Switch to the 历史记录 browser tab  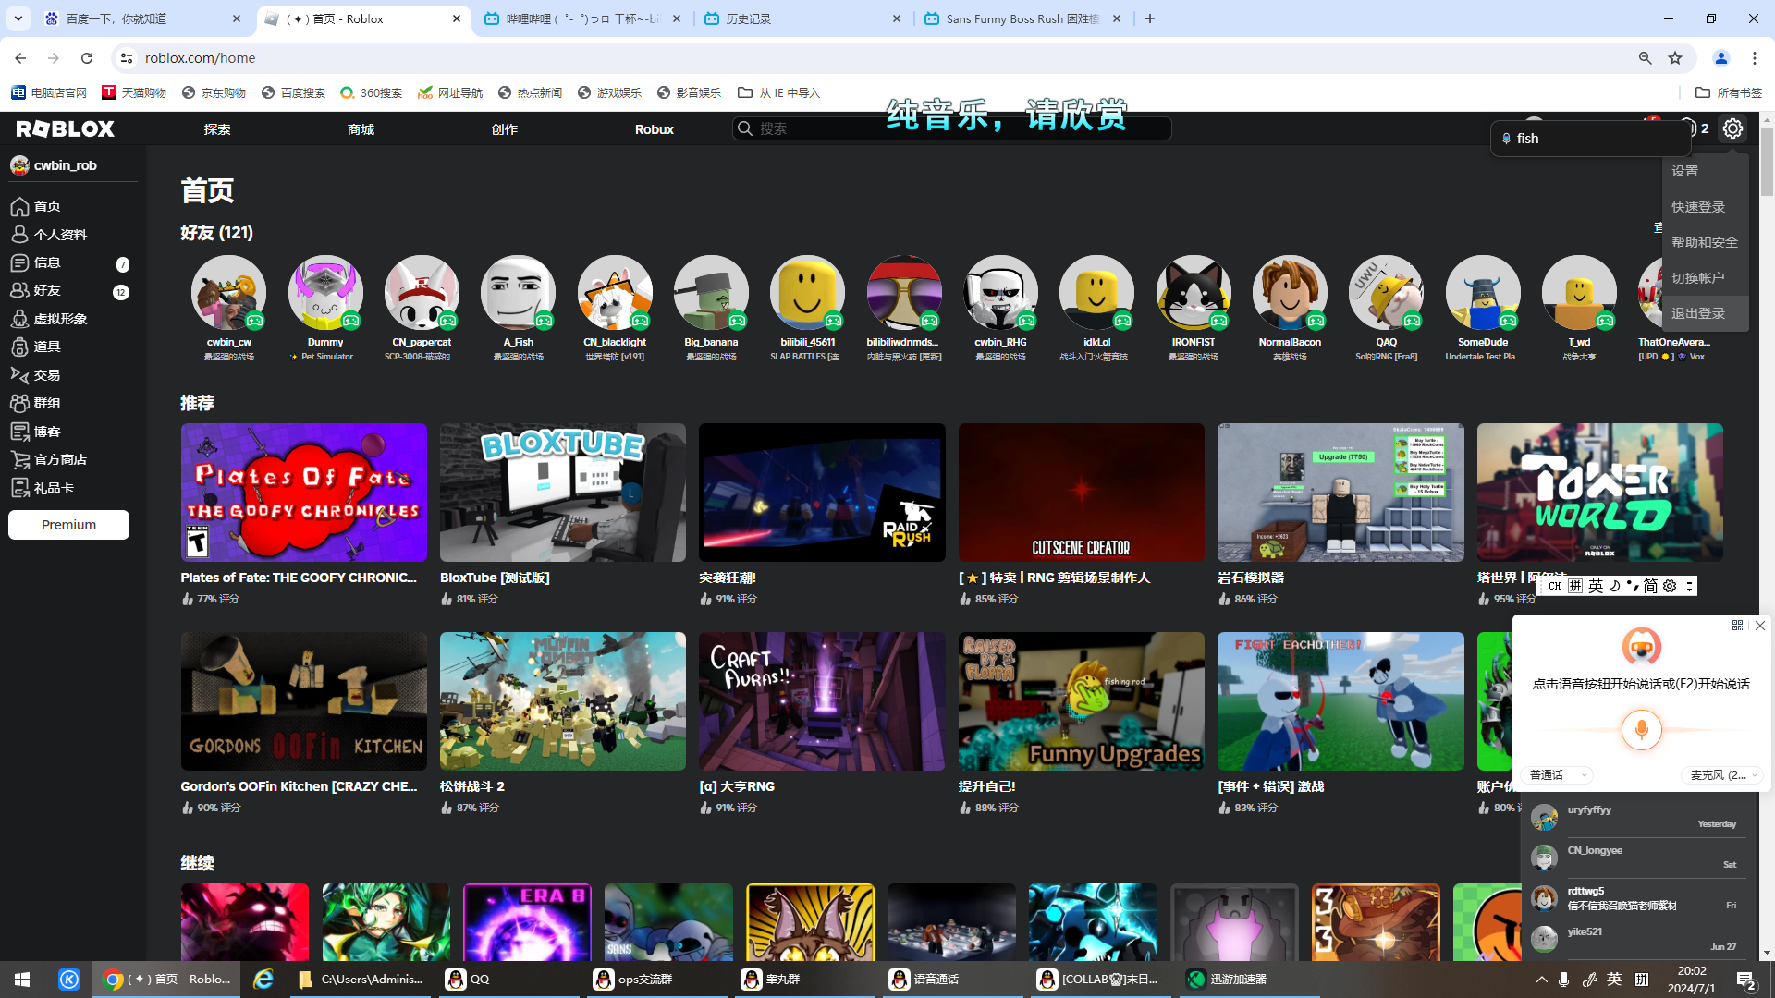tap(802, 18)
